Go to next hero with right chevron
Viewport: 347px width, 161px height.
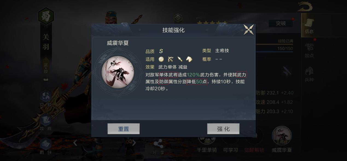click(134, 143)
